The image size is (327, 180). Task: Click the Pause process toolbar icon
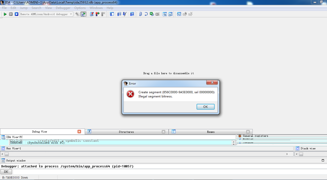(x=11, y=14)
